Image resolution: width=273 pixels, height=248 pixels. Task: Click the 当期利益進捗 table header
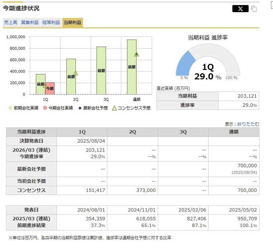[x=31, y=132]
